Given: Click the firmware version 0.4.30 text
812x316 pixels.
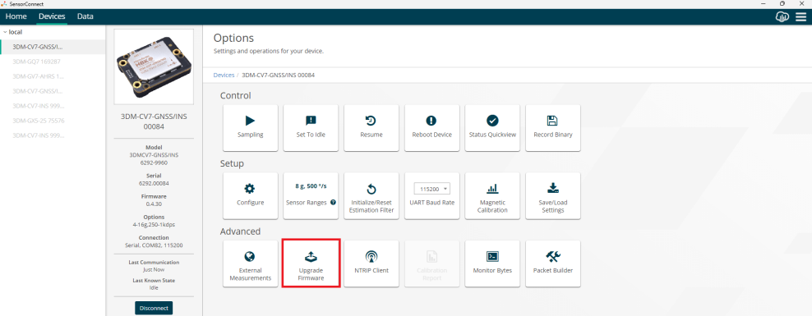Looking at the screenshot, I should coord(154,204).
